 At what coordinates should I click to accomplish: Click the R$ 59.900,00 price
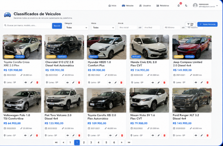click(96, 70)
